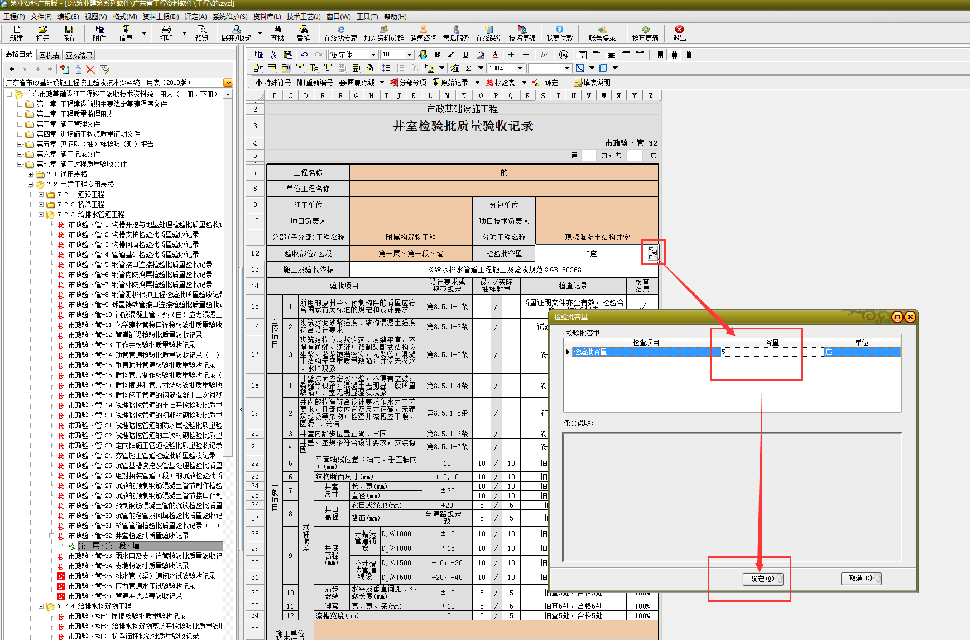The width and height of the screenshot is (970, 640).
Task: Click the 检查更新 icon
Action: coord(645,33)
